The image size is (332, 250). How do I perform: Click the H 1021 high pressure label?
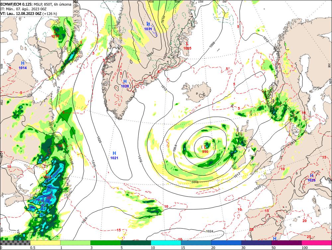click(x=114, y=156)
